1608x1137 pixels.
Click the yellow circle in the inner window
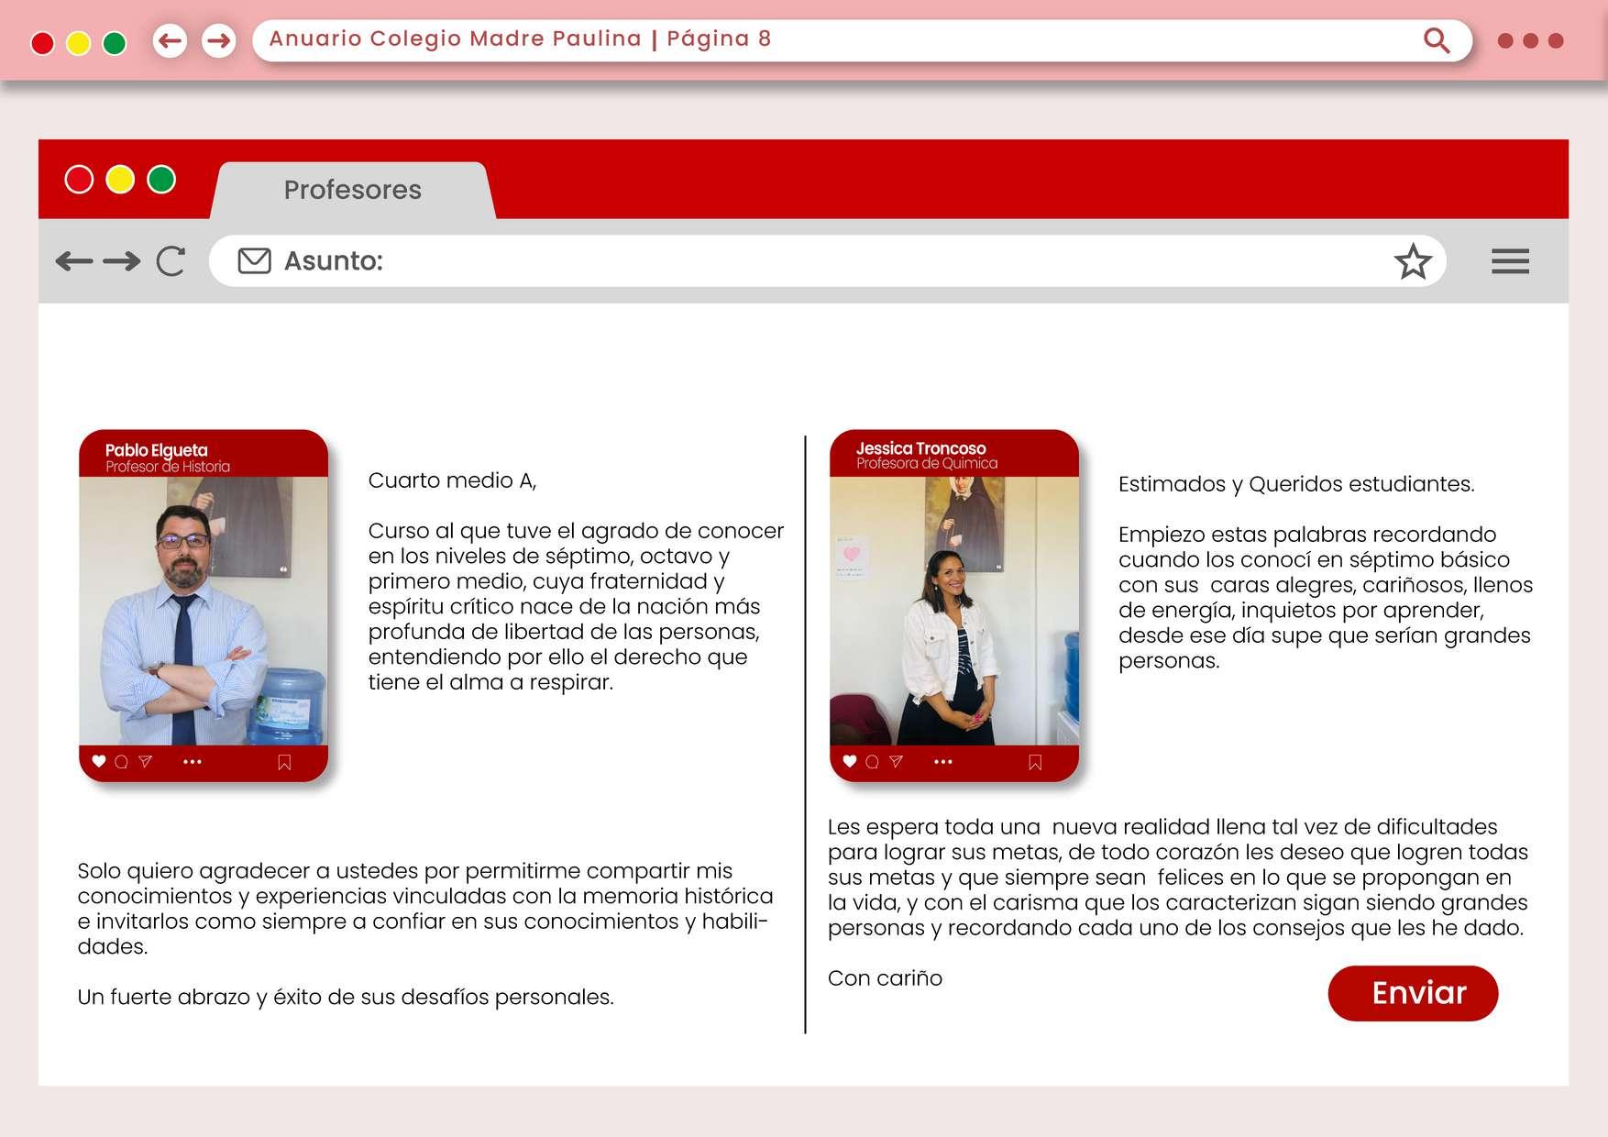click(120, 180)
